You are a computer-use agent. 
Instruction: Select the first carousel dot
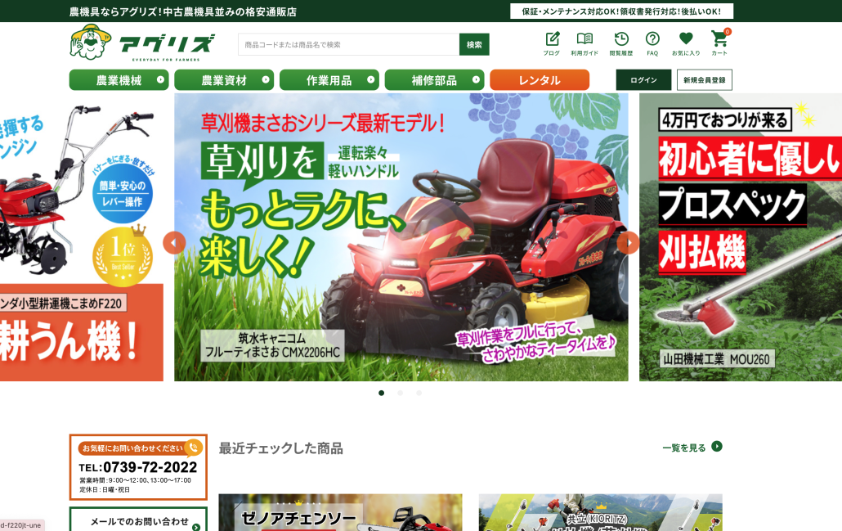tap(381, 393)
